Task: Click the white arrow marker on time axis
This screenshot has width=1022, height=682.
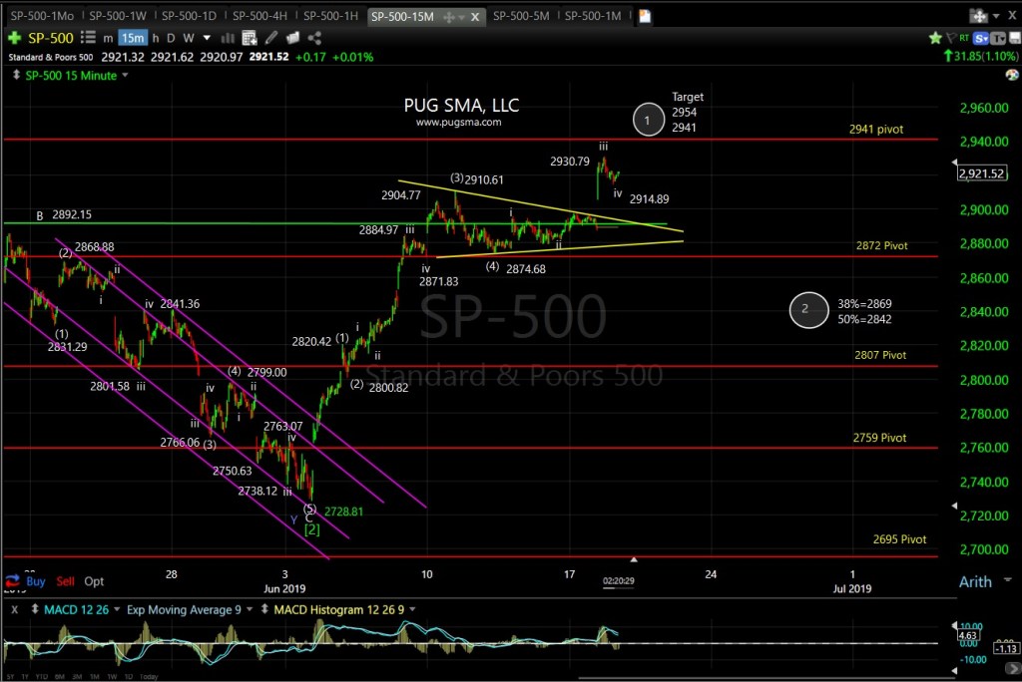Action: pyautogui.click(x=634, y=559)
